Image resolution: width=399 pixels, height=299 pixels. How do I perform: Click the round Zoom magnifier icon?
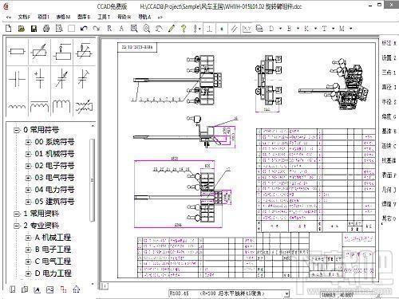[x=146, y=28]
